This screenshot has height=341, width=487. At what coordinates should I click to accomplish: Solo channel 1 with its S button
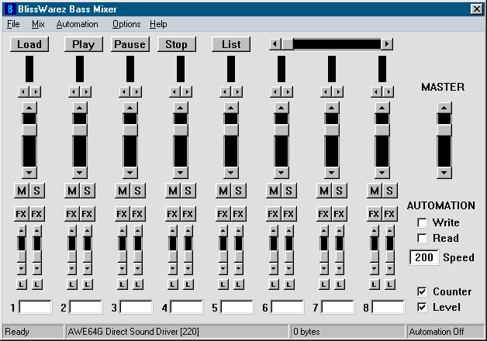pyautogui.click(x=37, y=191)
